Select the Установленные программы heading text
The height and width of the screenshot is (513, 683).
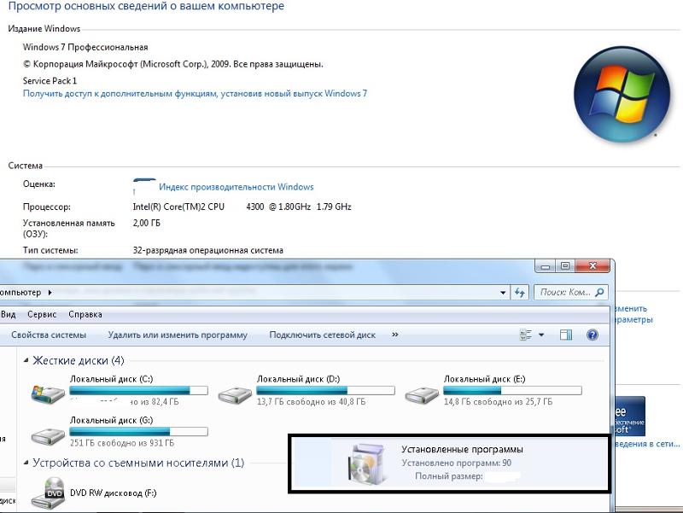[462, 450]
